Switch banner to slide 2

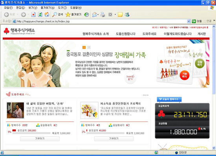(x=89, y=48)
